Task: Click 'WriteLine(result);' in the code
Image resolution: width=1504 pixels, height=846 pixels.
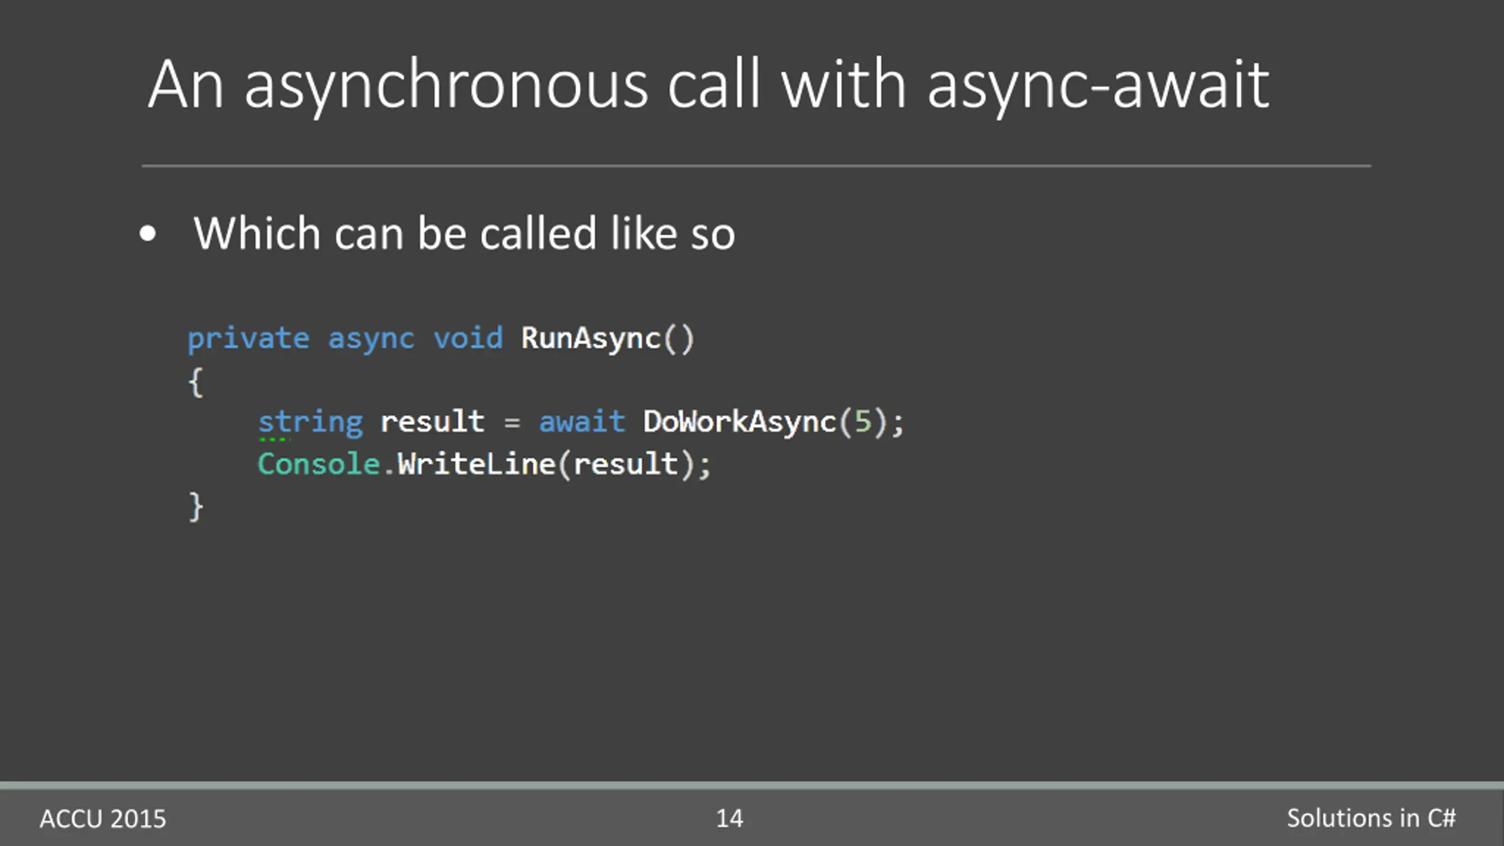Action: 554,464
